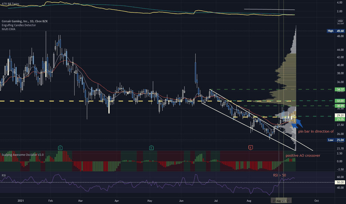
Task: Click the 26.00 value on price scale
Action: click(x=340, y=134)
